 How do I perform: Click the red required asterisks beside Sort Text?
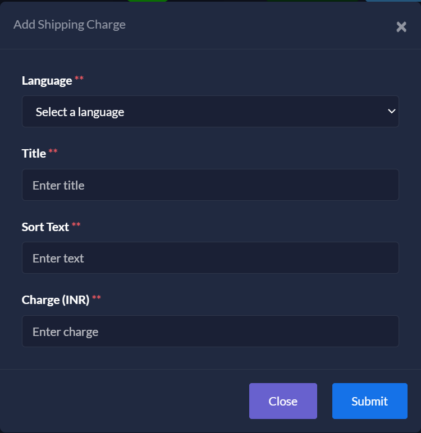pyautogui.click(x=76, y=225)
